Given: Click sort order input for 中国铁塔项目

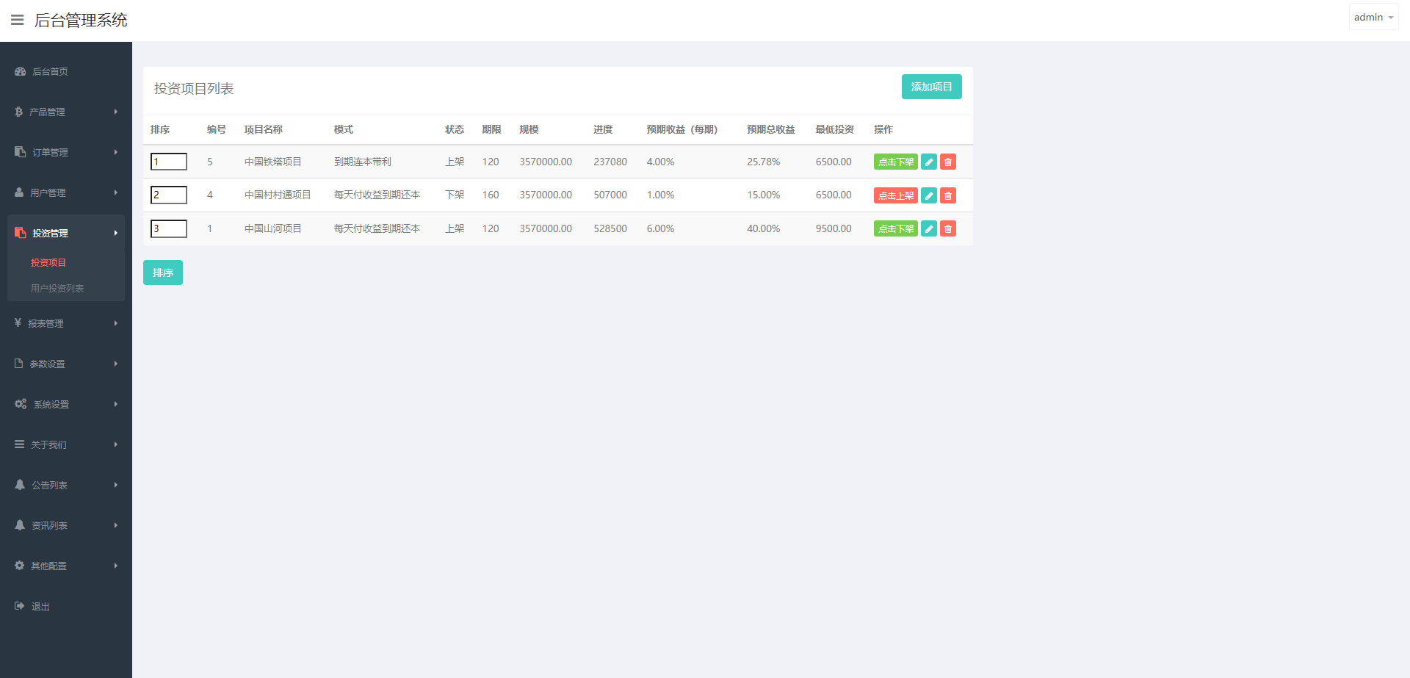Looking at the screenshot, I should click(x=169, y=162).
